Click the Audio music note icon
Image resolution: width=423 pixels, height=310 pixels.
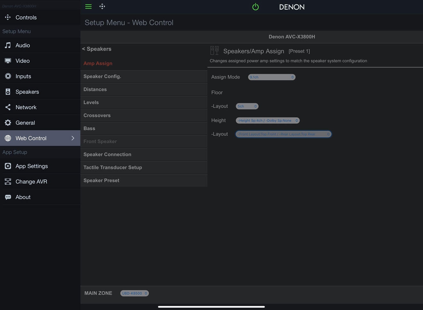(x=8, y=45)
